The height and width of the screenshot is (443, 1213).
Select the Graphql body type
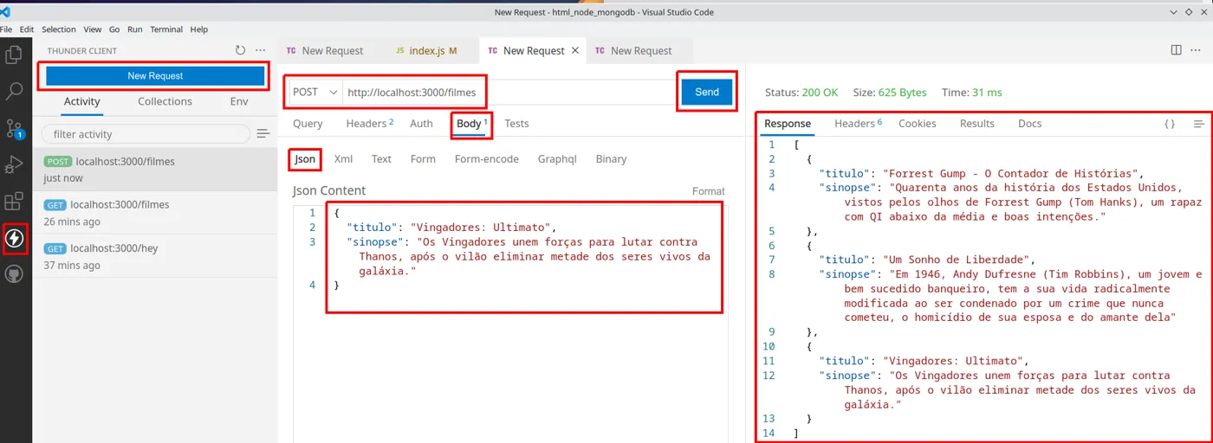click(557, 159)
